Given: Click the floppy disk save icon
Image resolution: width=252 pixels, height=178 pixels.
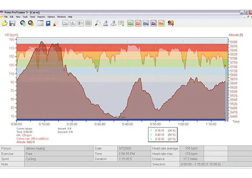Looking at the screenshot, I should pyautogui.click(x=13, y=23).
